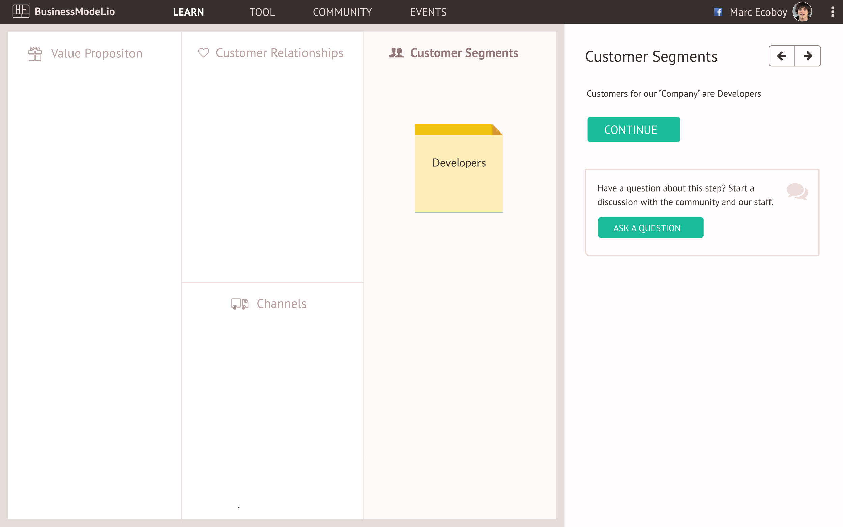This screenshot has height=527, width=843.
Task: Click the Marc Ecoboy username text
Action: pos(758,12)
